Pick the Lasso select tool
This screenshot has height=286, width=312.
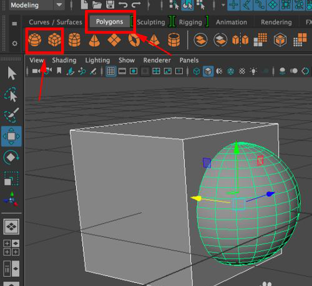[11, 95]
